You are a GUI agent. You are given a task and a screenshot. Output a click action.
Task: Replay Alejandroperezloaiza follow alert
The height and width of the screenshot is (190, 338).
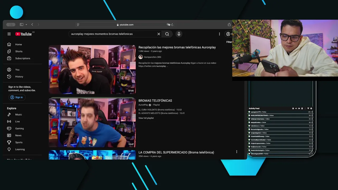[x=312, y=143]
